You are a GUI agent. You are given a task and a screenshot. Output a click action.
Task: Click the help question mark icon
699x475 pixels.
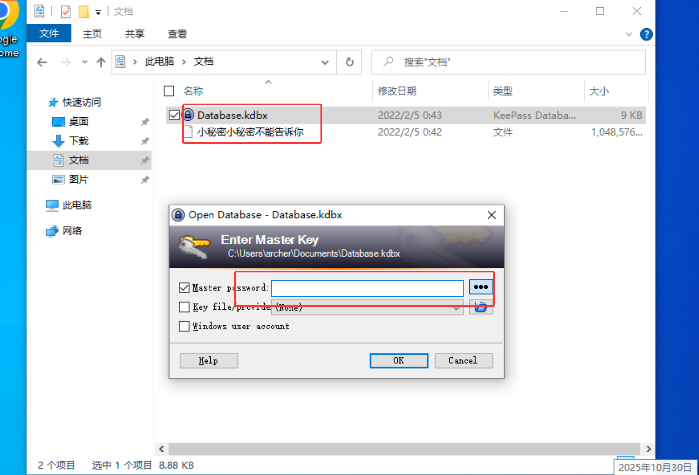[646, 34]
